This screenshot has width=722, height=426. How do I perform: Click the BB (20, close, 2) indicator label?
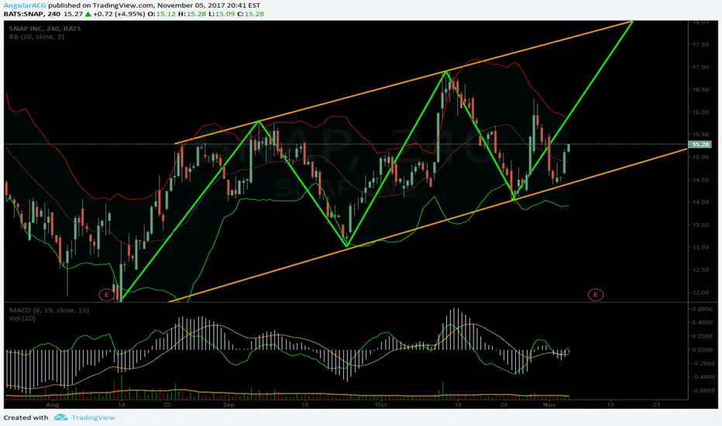point(36,37)
